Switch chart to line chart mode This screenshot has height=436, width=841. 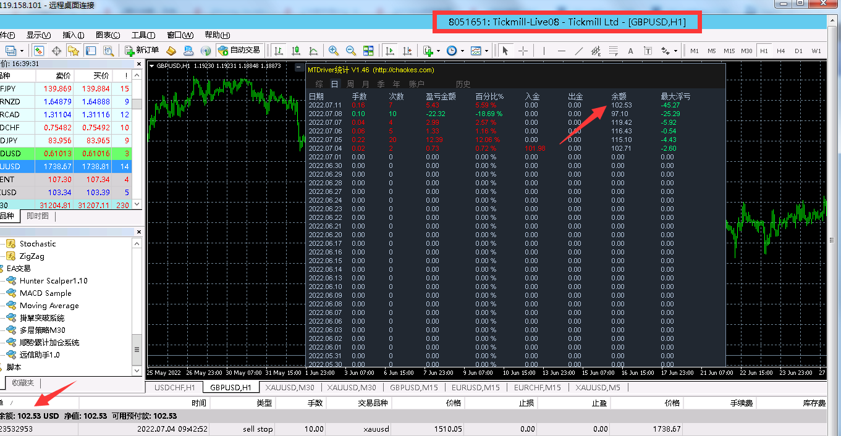click(313, 51)
